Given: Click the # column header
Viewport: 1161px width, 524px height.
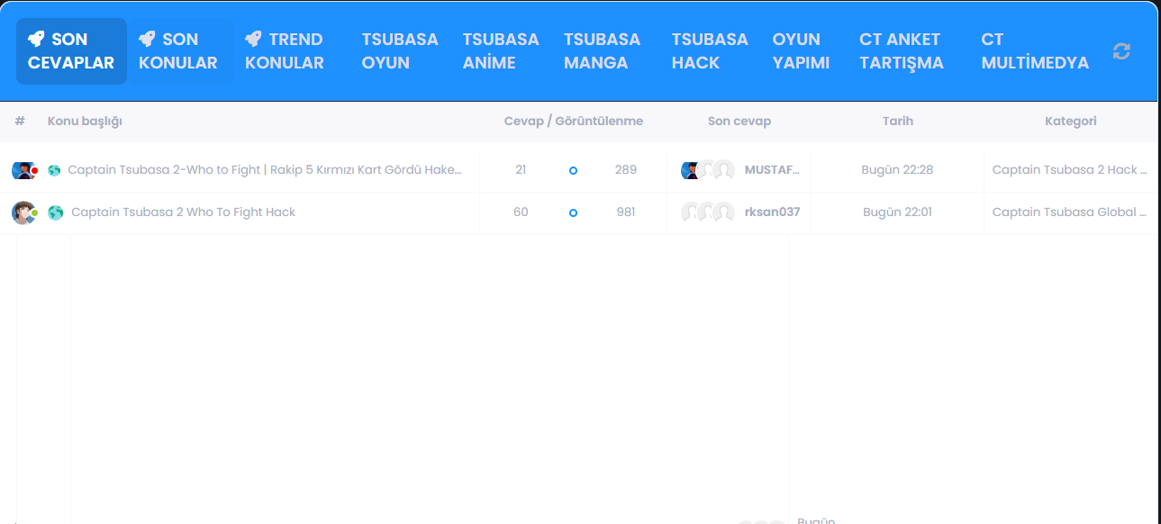Looking at the screenshot, I should 20,121.
